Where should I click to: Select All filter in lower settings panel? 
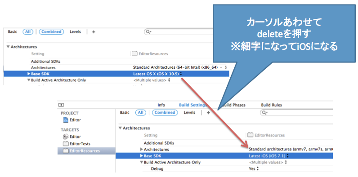tap(141, 112)
